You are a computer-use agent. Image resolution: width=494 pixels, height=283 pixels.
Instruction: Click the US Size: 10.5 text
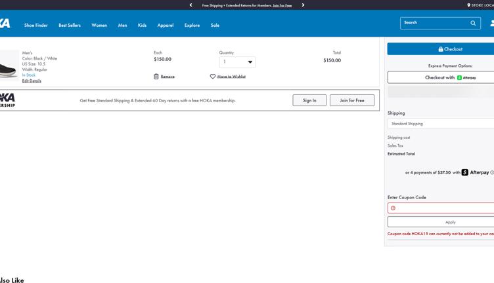coord(34,64)
